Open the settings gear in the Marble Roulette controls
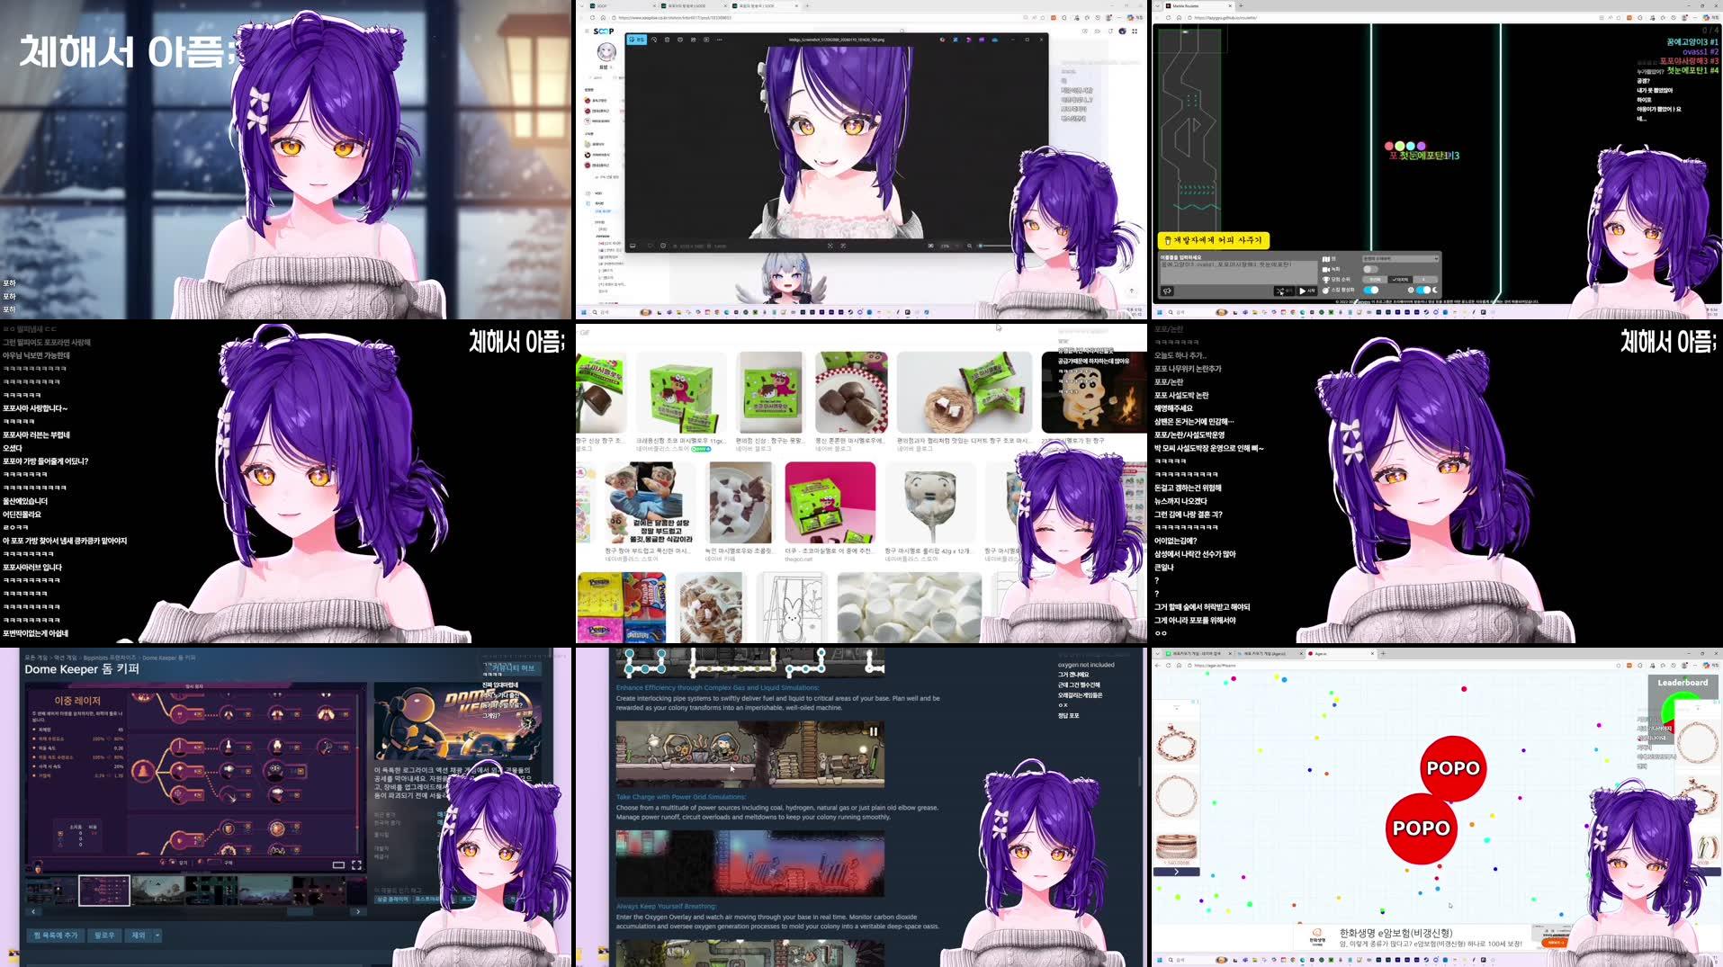 tap(1411, 291)
